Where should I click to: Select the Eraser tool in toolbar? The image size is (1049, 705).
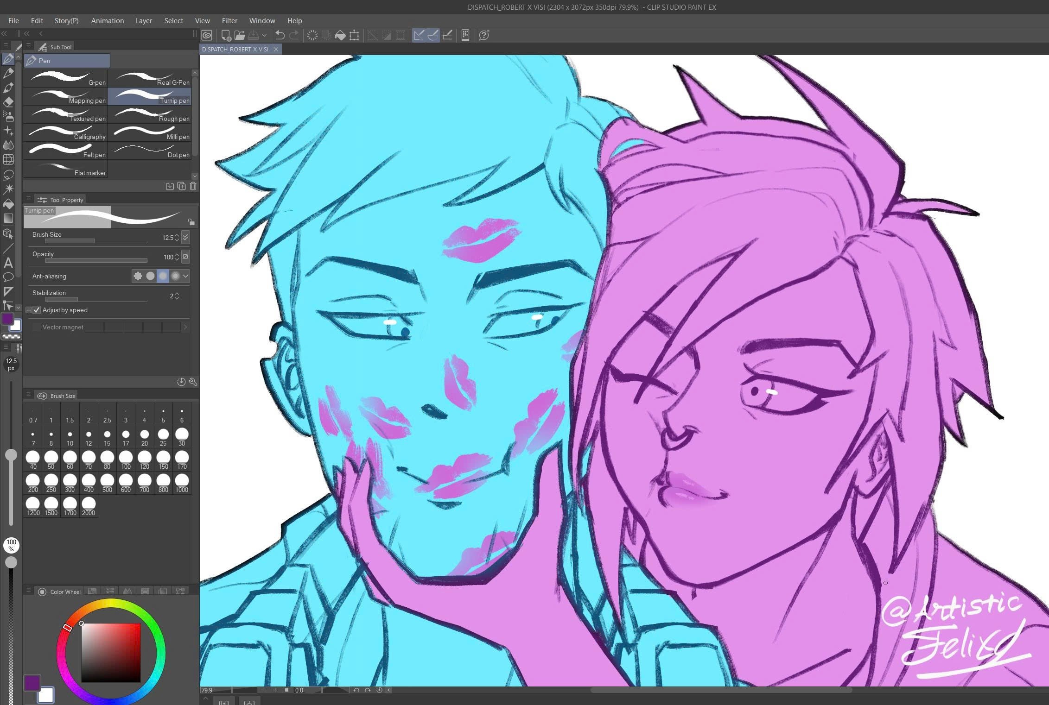pyautogui.click(x=8, y=102)
